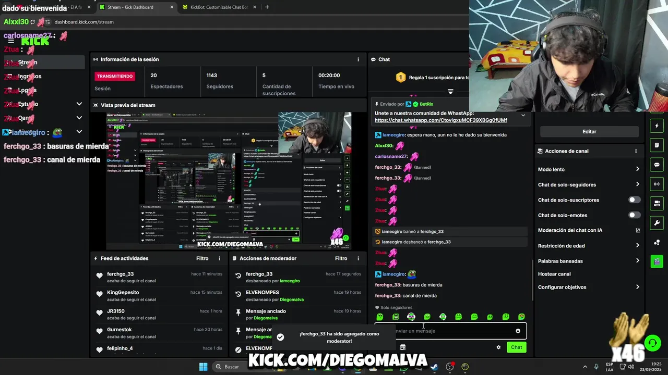
Task: Open Acciones de moderador three-dot menu
Action: 358,258
